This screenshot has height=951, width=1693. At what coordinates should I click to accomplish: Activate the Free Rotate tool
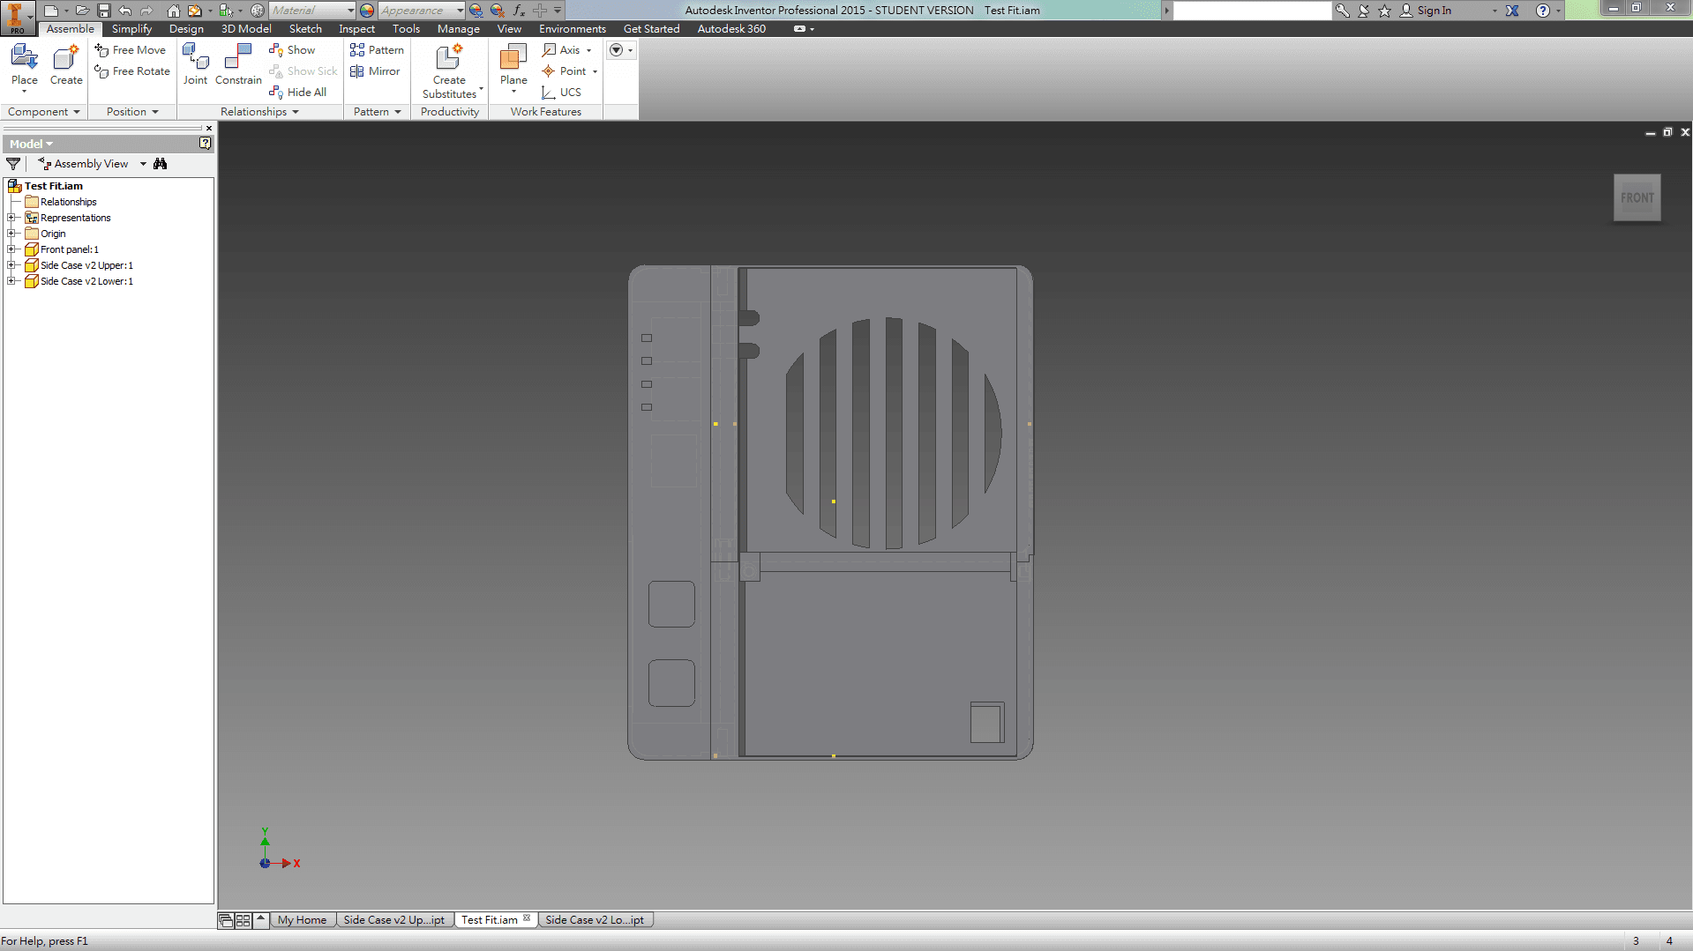131,71
